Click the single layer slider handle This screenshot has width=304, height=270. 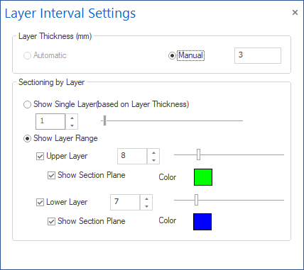tap(104, 120)
